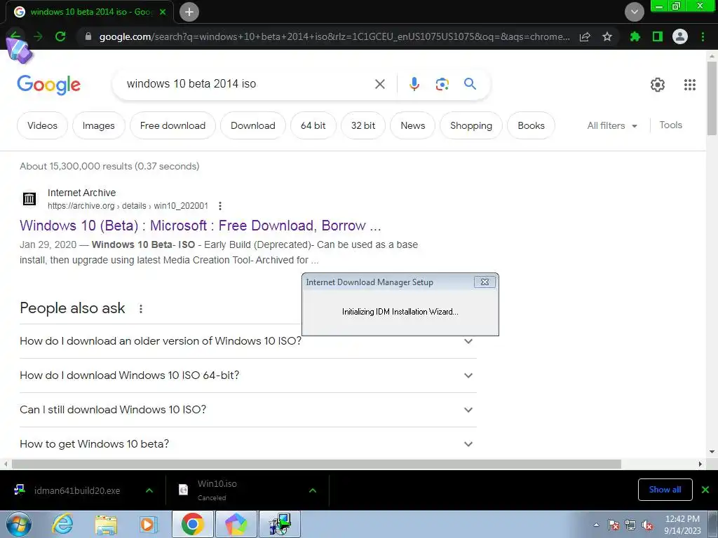718x538 pixels.
Task: Select the Videos filter chip
Action: [x=42, y=125]
